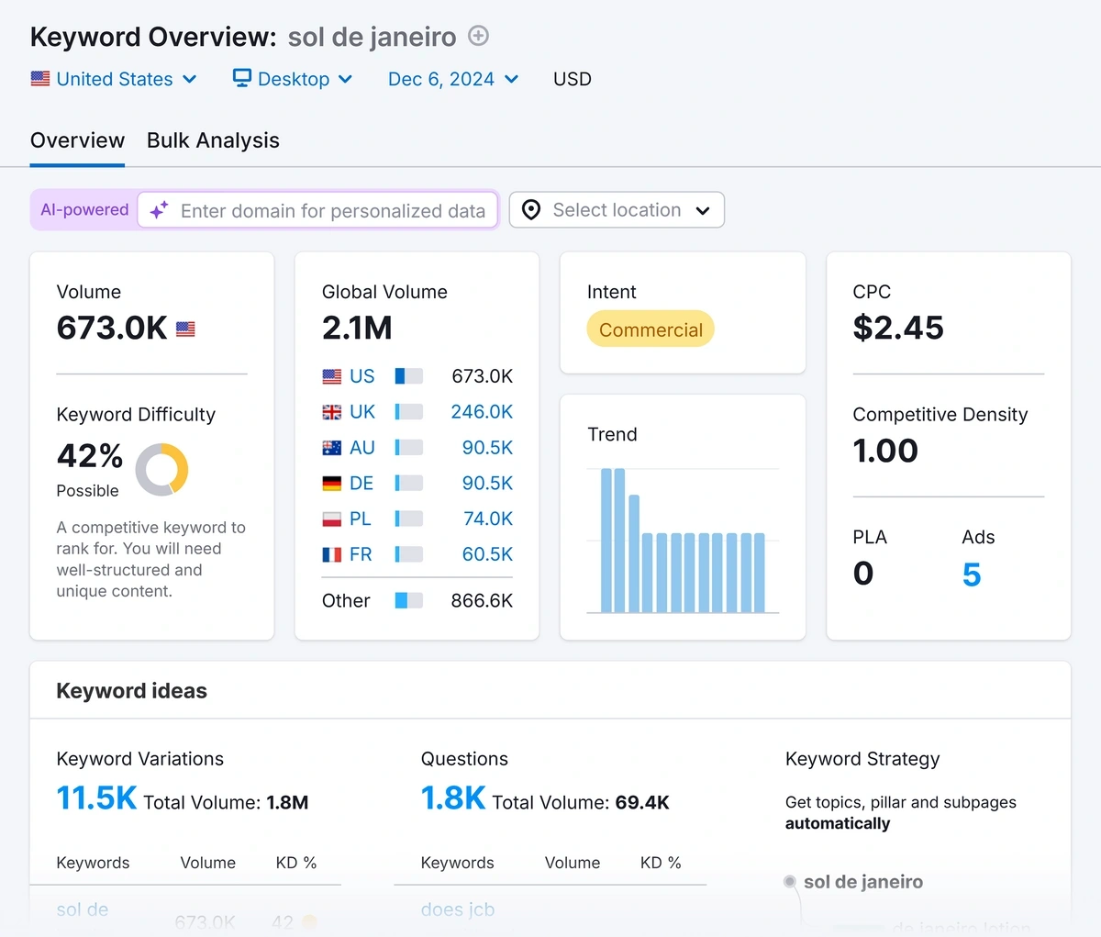Open the 11.5K keyword variations link
Image resolution: width=1101 pixels, height=937 pixels.
tap(96, 798)
